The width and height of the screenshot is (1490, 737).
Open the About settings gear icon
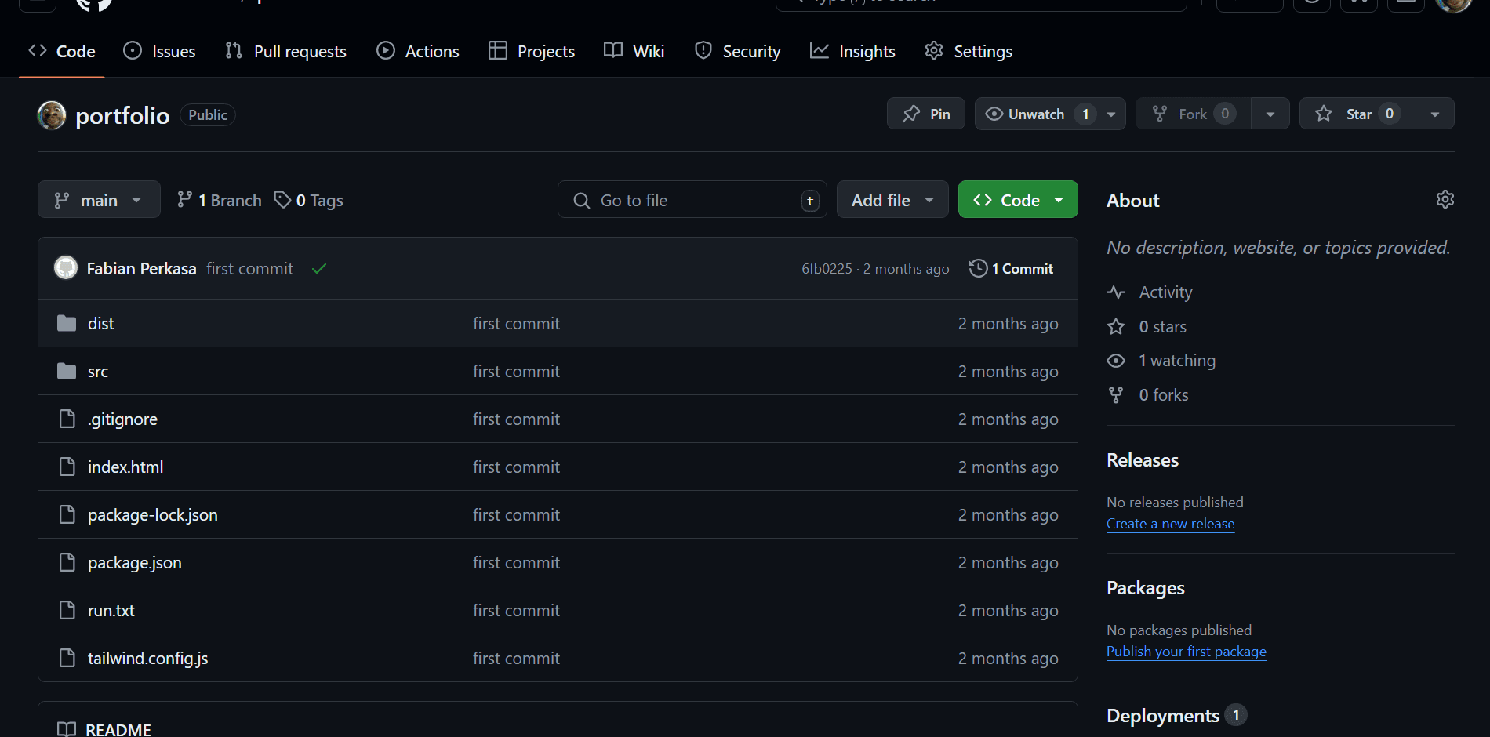tap(1445, 199)
